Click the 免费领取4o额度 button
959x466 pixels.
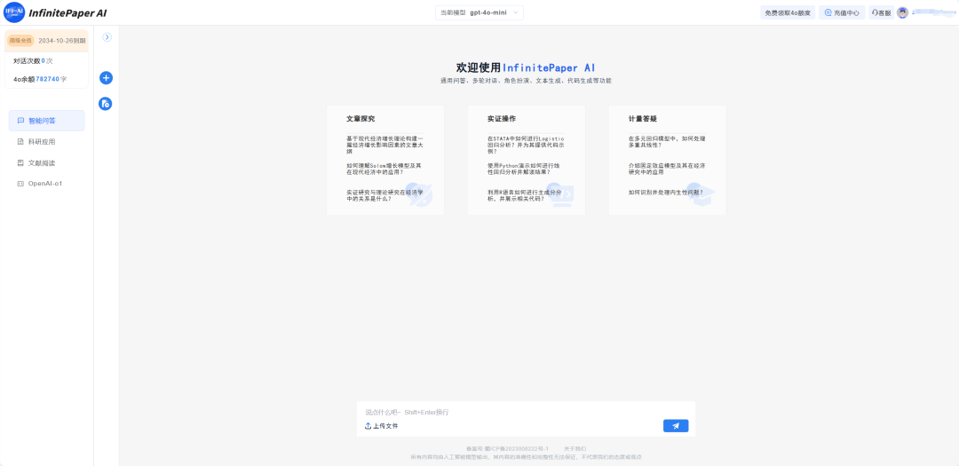(x=788, y=12)
